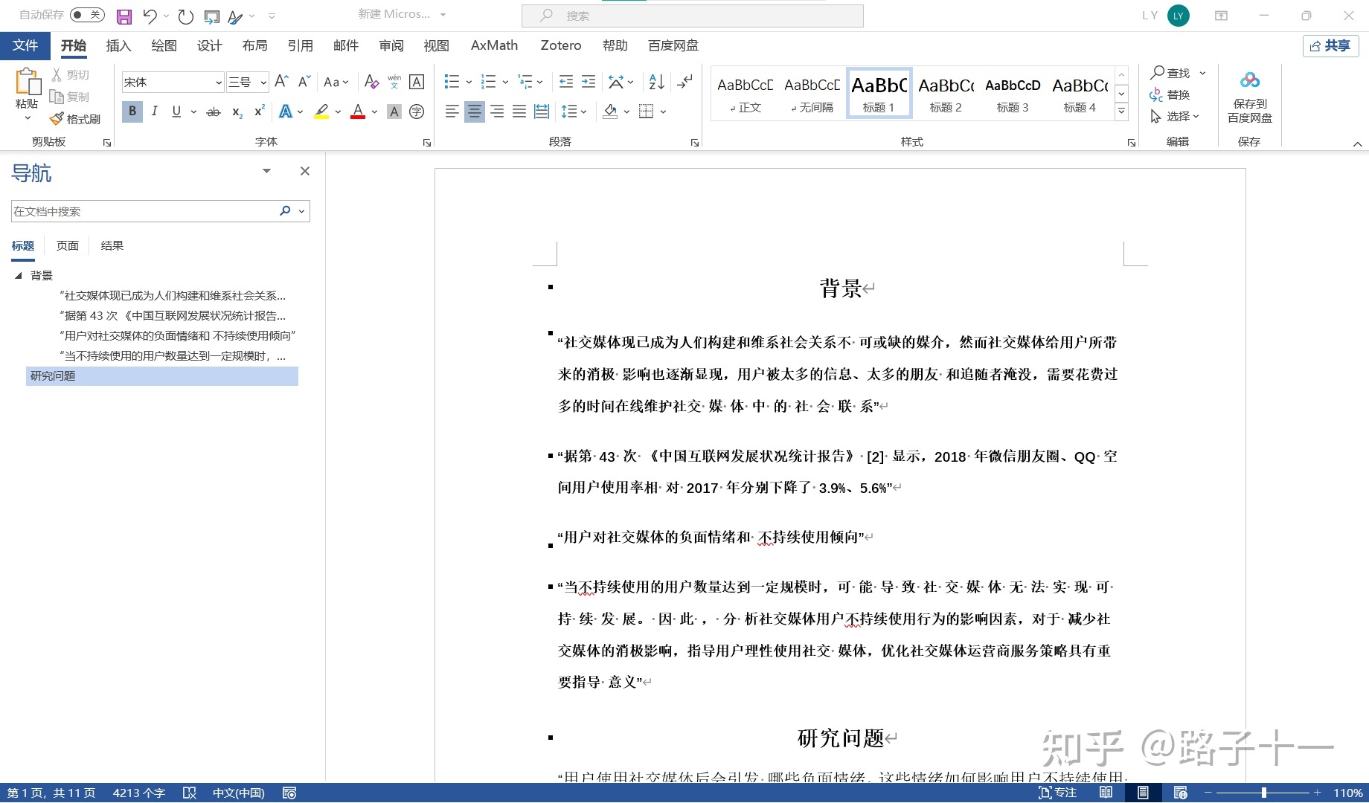Image resolution: width=1369 pixels, height=803 pixels.
Task: Align text to the right
Action: point(497,112)
